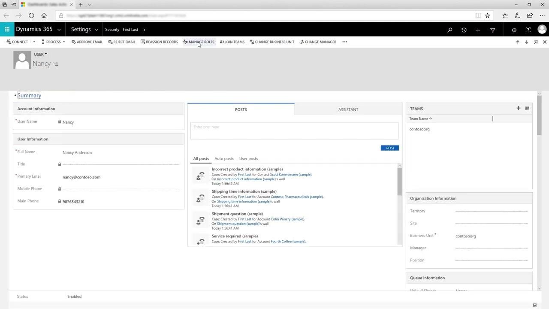Open the user profile avatar in navigation bar
The width and height of the screenshot is (549, 309).
(x=542, y=30)
